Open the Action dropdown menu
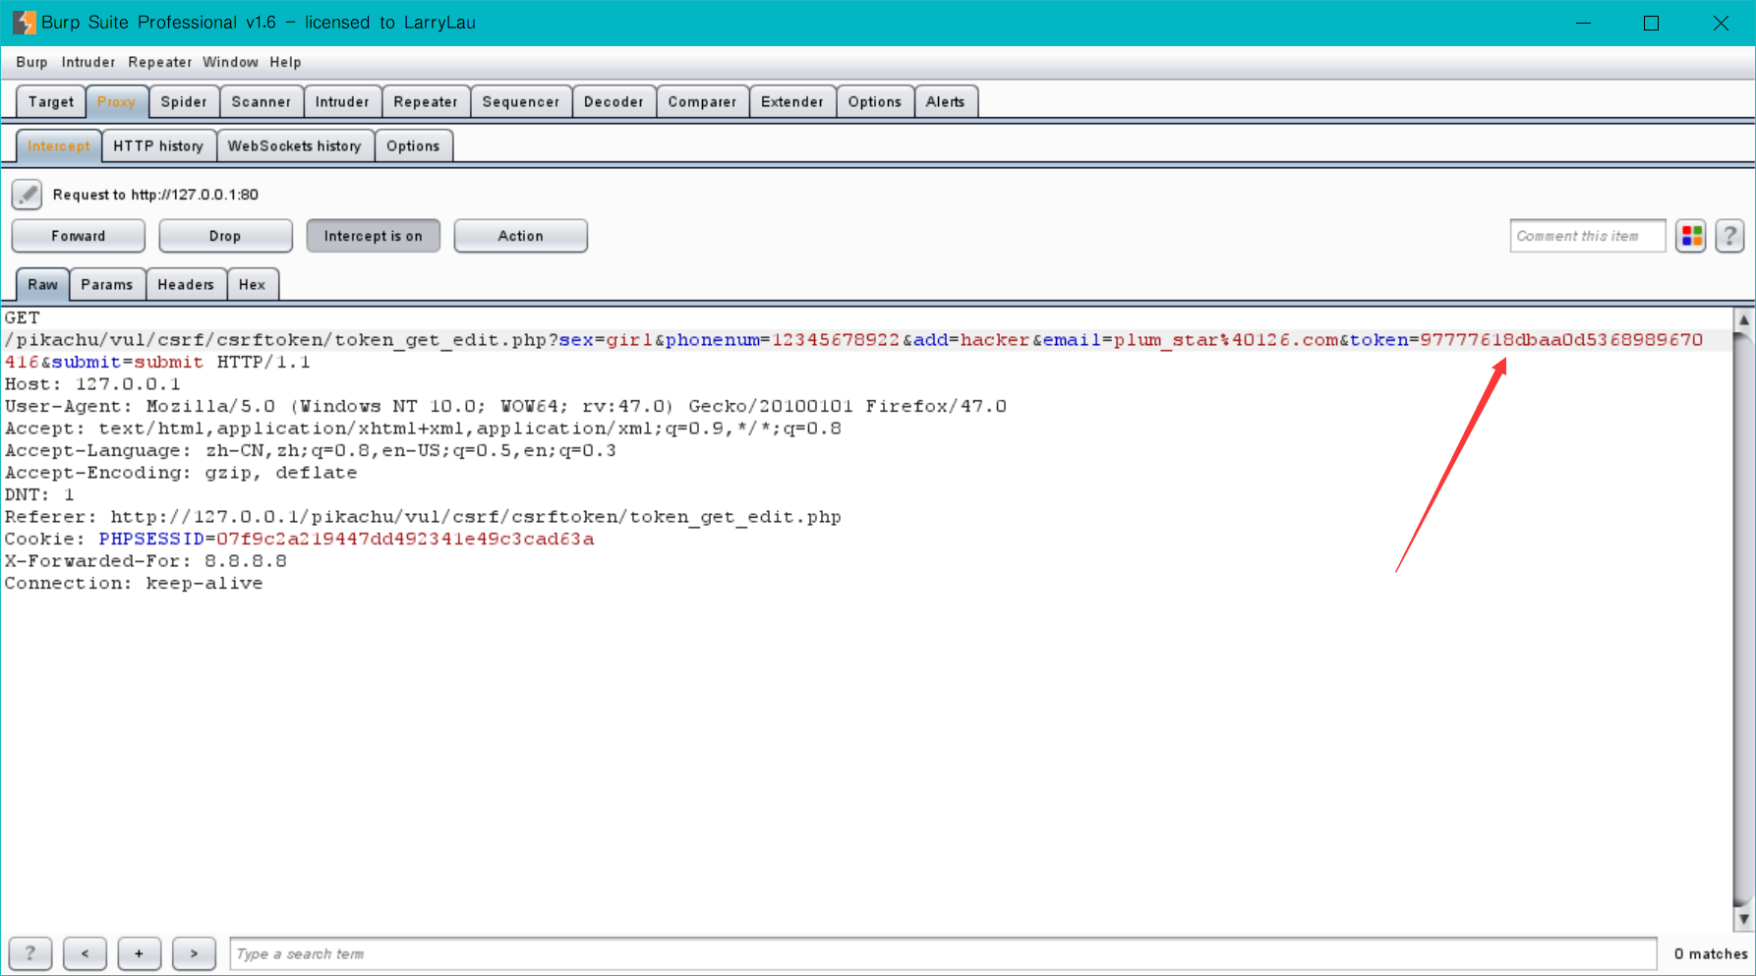 pyautogui.click(x=521, y=236)
